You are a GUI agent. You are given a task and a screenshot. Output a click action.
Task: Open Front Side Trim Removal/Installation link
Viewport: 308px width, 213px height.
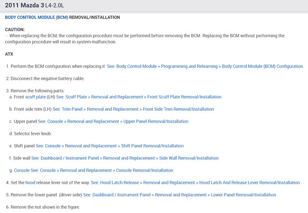pyautogui.click(x=133, y=109)
